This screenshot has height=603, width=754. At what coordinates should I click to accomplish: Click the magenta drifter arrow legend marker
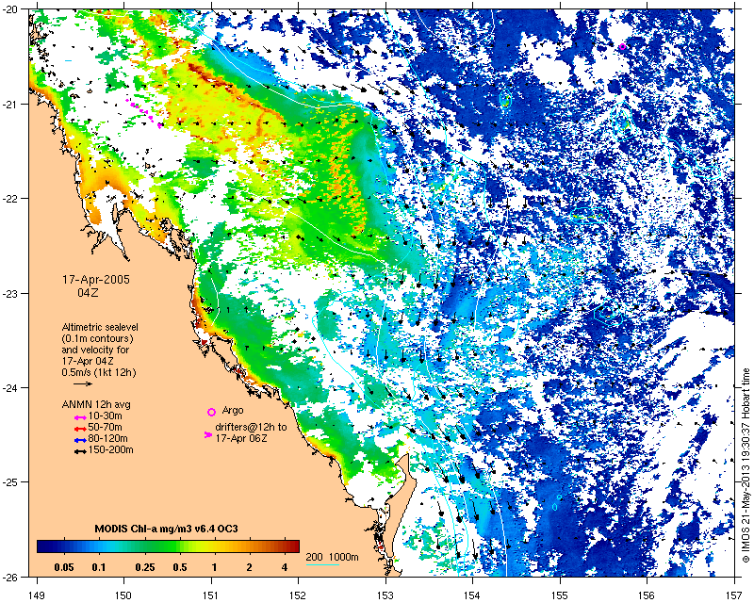tap(208, 434)
